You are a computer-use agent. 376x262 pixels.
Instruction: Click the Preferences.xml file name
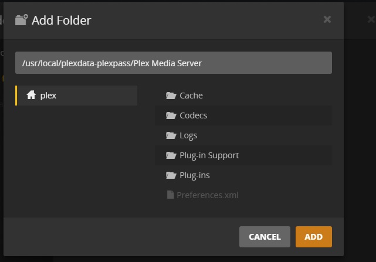208,195
